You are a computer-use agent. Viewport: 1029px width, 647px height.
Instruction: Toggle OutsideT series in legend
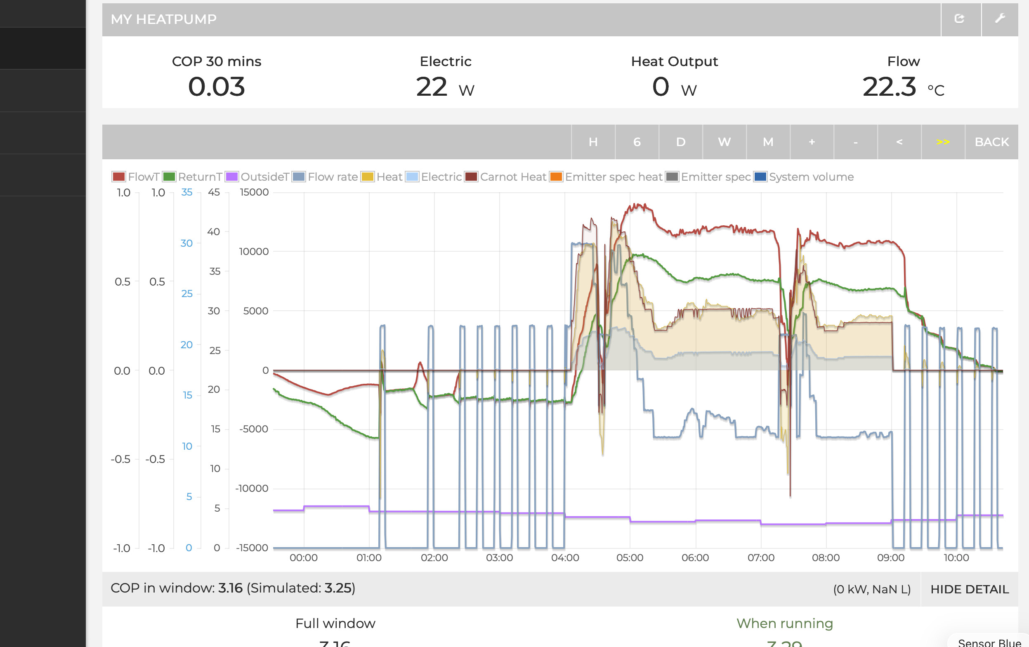point(264,177)
